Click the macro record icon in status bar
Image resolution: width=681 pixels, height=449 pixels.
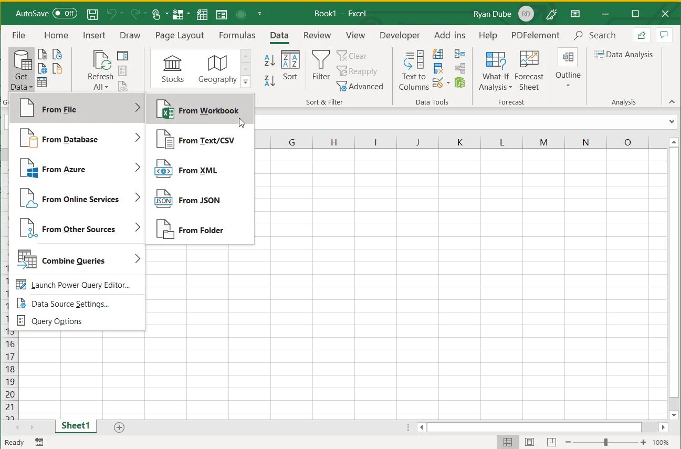39,442
